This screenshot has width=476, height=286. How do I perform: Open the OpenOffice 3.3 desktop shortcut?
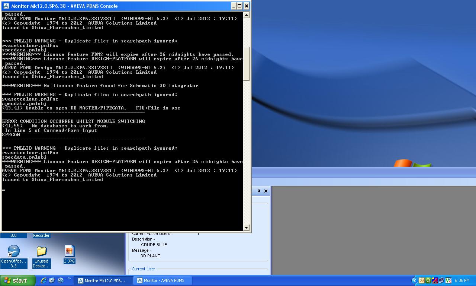coord(14,257)
